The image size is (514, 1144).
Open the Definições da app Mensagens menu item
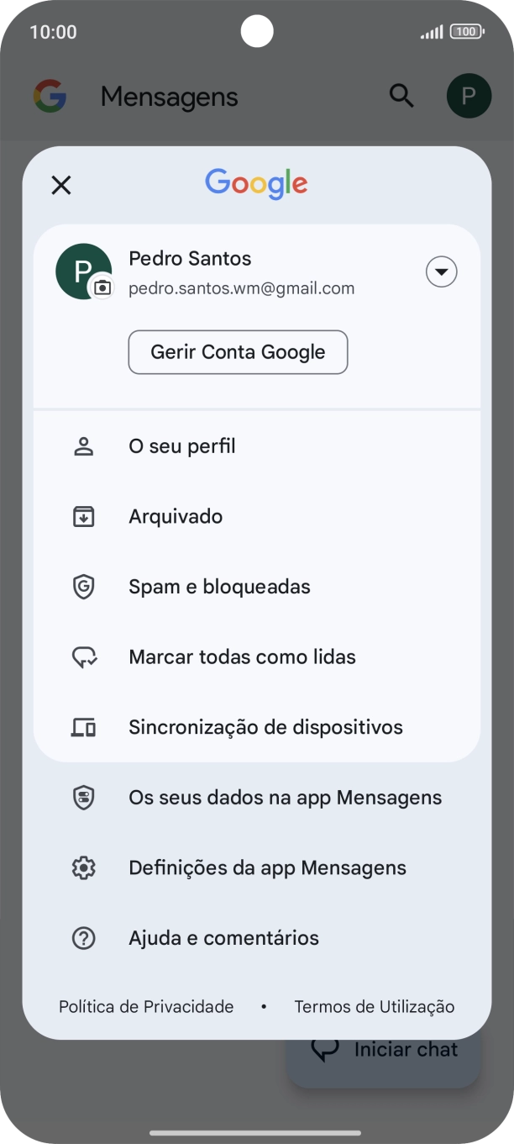266,867
